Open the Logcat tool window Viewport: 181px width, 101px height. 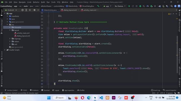(56, 90)
